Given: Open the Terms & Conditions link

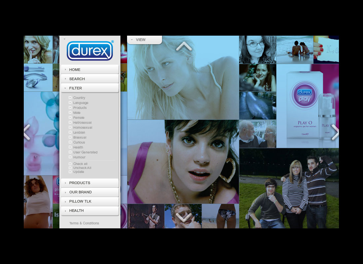Looking at the screenshot, I should (84, 223).
